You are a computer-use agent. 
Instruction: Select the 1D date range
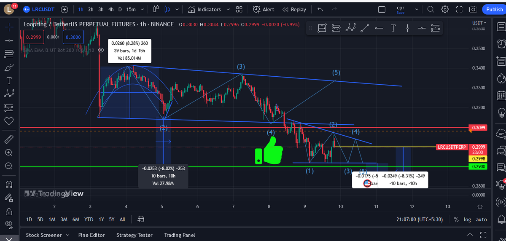tap(29, 219)
